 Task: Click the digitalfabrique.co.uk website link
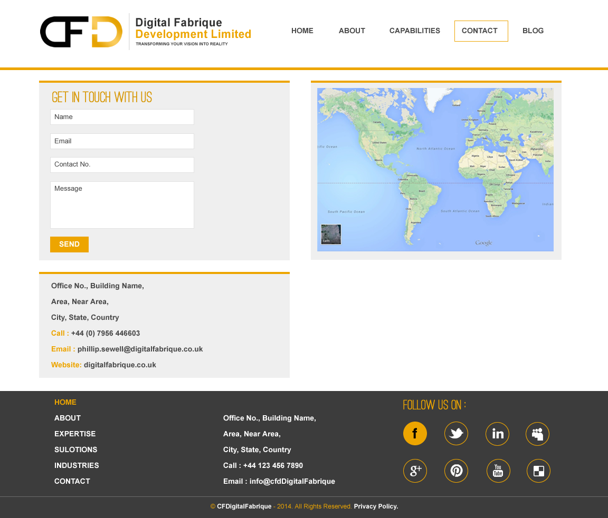pyautogui.click(x=120, y=365)
